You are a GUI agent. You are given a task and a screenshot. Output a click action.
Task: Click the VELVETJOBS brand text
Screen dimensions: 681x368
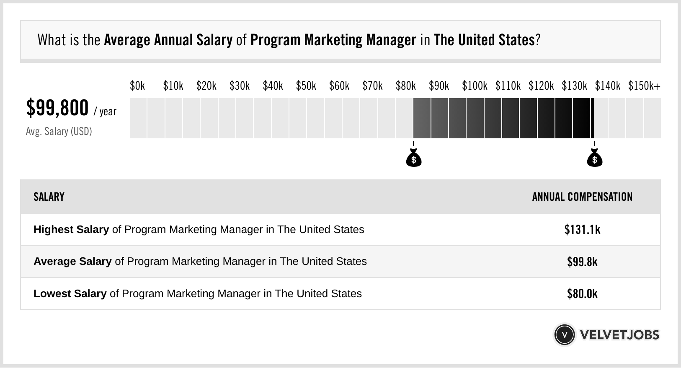(x=619, y=335)
